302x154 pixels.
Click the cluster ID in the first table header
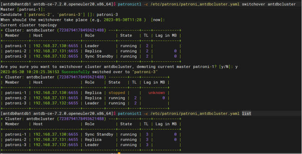(x=80, y=30)
